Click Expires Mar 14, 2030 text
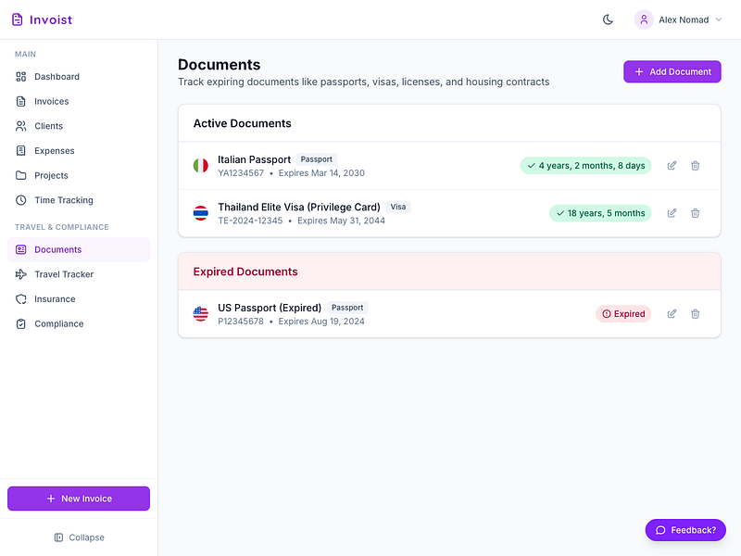 pyautogui.click(x=321, y=173)
